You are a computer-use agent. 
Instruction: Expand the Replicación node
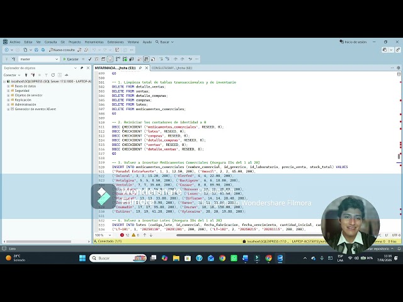point(8,100)
